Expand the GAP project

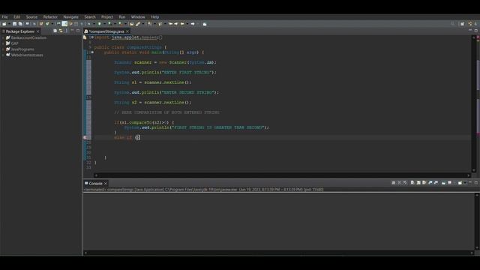3,43
